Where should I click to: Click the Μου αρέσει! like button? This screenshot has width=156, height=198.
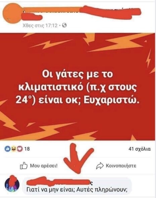39,166
